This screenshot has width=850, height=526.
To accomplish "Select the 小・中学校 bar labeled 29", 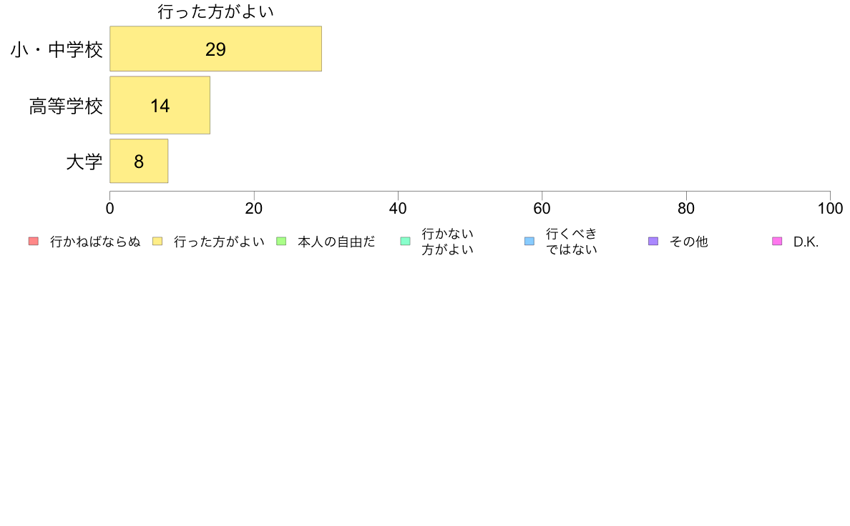I will pos(216,49).
